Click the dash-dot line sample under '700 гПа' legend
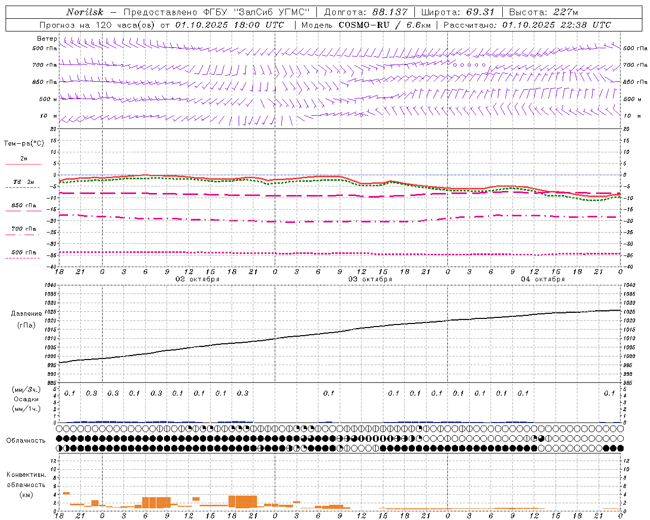This screenshot has width=650, height=520. pyautogui.click(x=22, y=235)
